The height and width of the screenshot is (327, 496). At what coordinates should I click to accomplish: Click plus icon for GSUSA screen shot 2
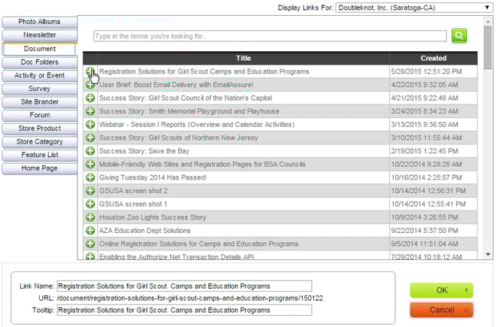(x=90, y=191)
